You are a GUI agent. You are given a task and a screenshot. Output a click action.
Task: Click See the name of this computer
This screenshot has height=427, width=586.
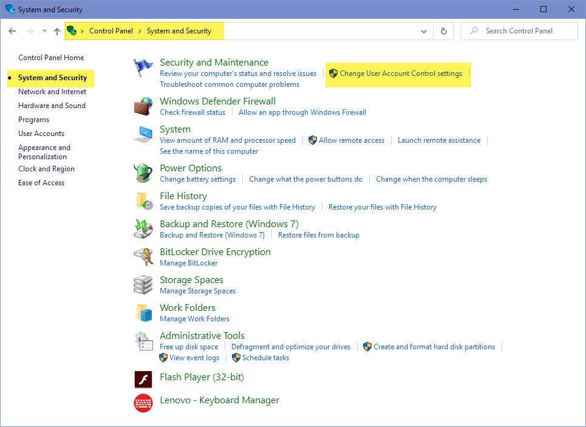[x=209, y=151]
